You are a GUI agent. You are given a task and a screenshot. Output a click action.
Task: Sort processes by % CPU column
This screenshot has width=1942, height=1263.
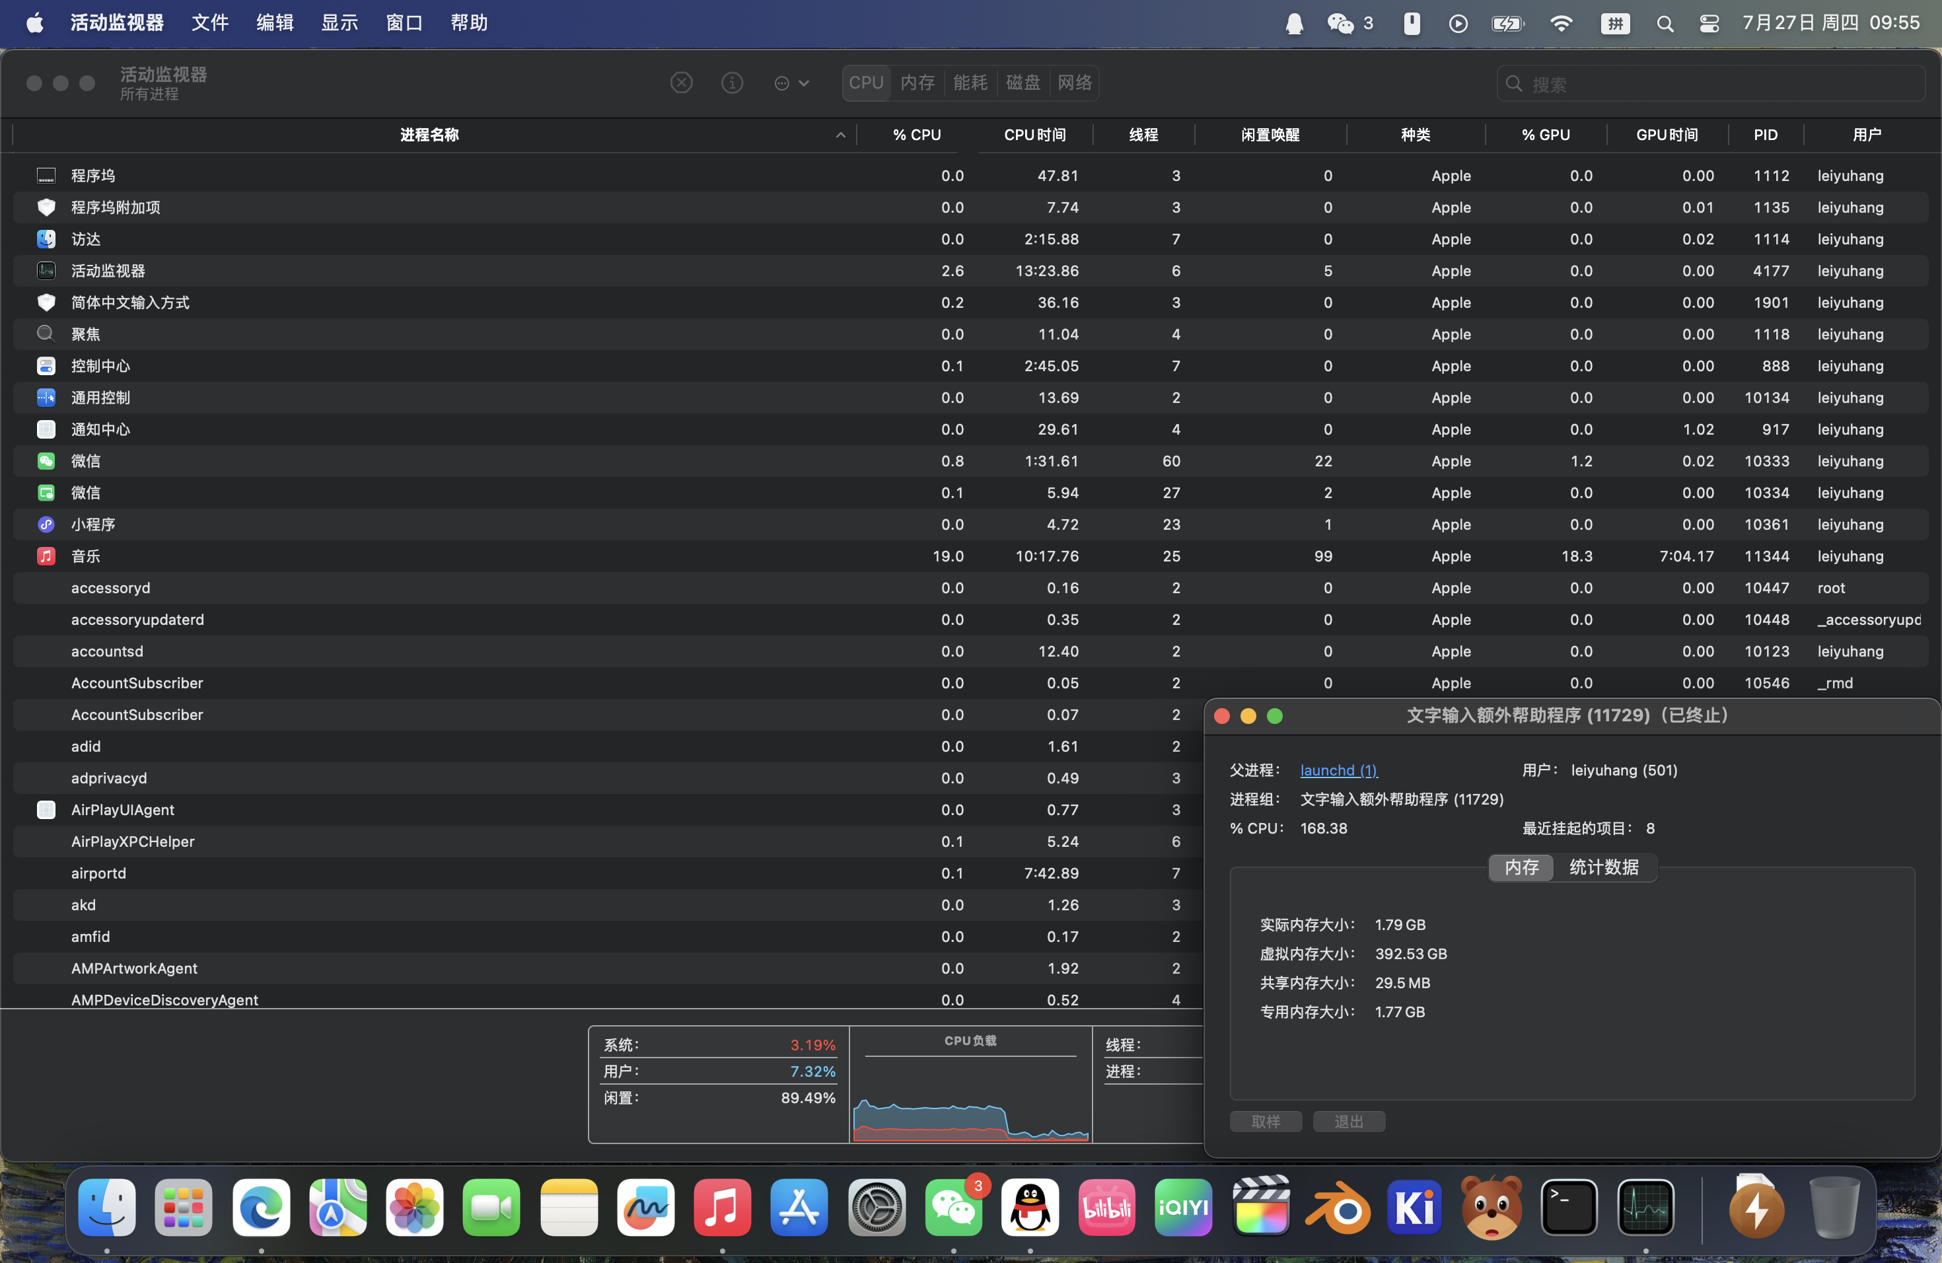click(916, 135)
